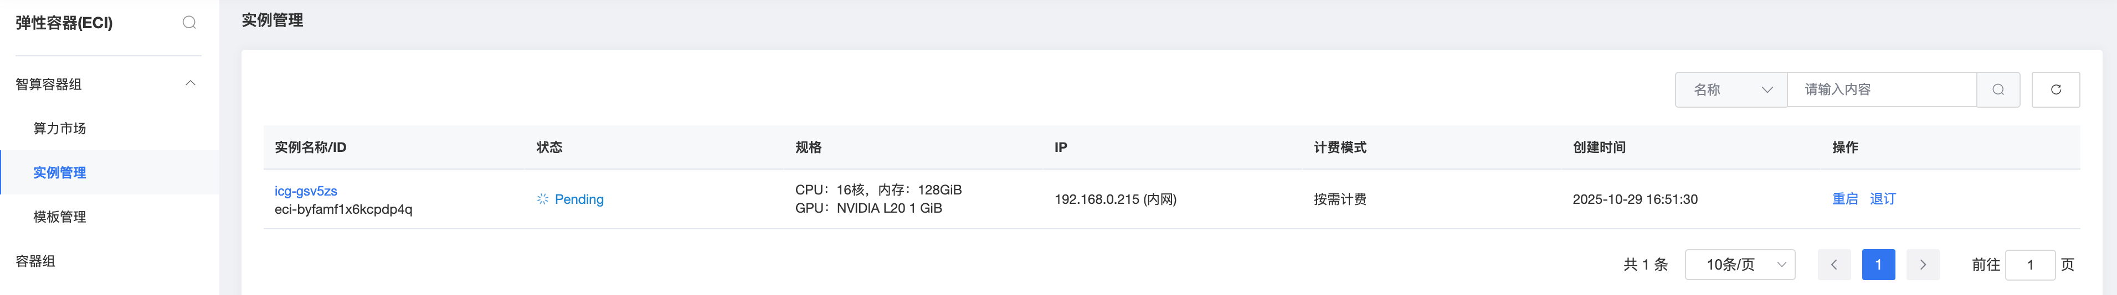Viewport: 2117px width, 295px height.
Task: Click the 状态 column header
Action: coord(549,147)
